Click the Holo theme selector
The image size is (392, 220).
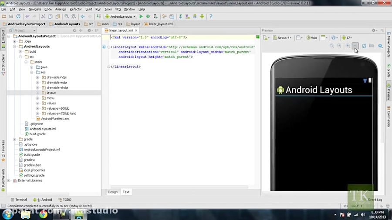pyautogui.click(x=312, y=38)
